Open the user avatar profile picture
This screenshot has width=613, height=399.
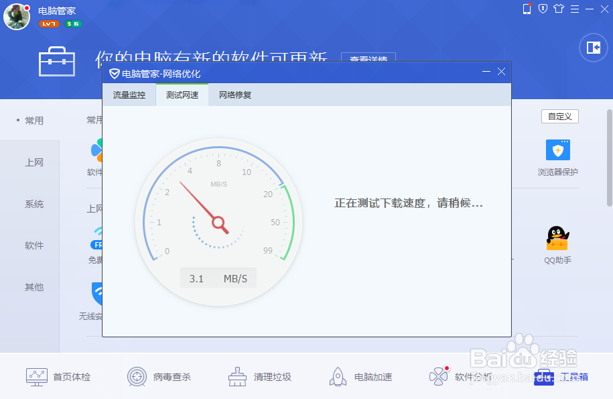coord(17,16)
